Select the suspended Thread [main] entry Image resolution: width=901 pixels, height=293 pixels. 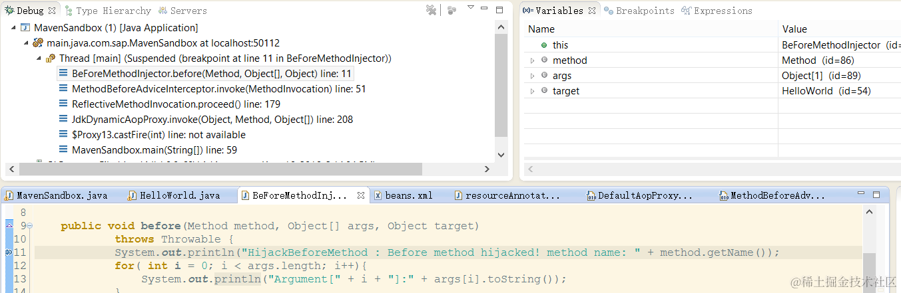point(225,58)
